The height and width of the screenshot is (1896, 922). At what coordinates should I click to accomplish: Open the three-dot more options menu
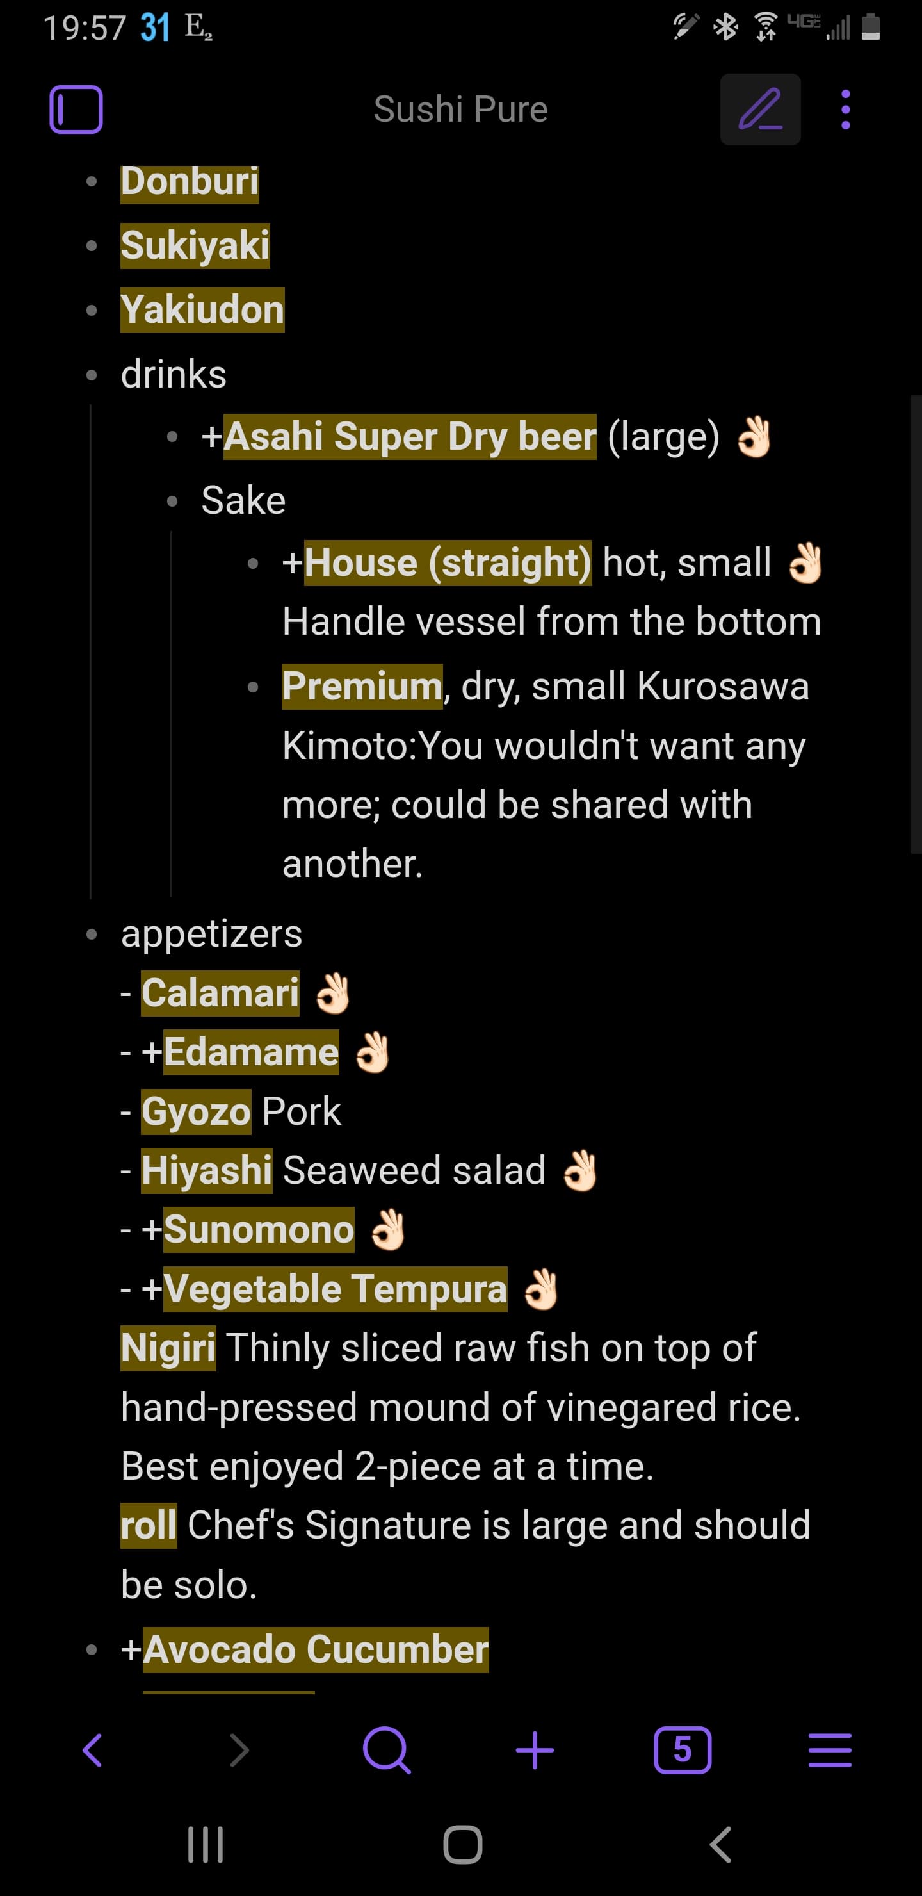(845, 110)
